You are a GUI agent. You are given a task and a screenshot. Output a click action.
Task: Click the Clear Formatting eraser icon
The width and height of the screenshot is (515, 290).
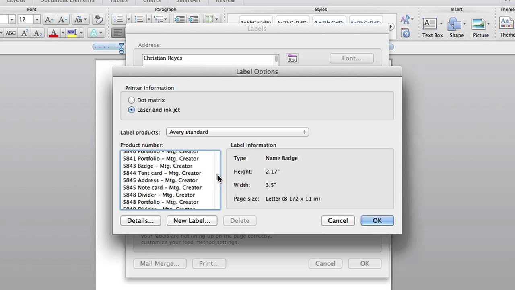click(97, 19)
